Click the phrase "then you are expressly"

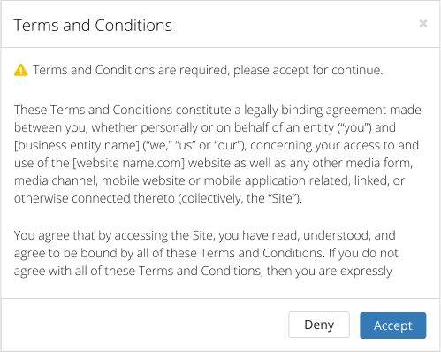tap(330, 271)
